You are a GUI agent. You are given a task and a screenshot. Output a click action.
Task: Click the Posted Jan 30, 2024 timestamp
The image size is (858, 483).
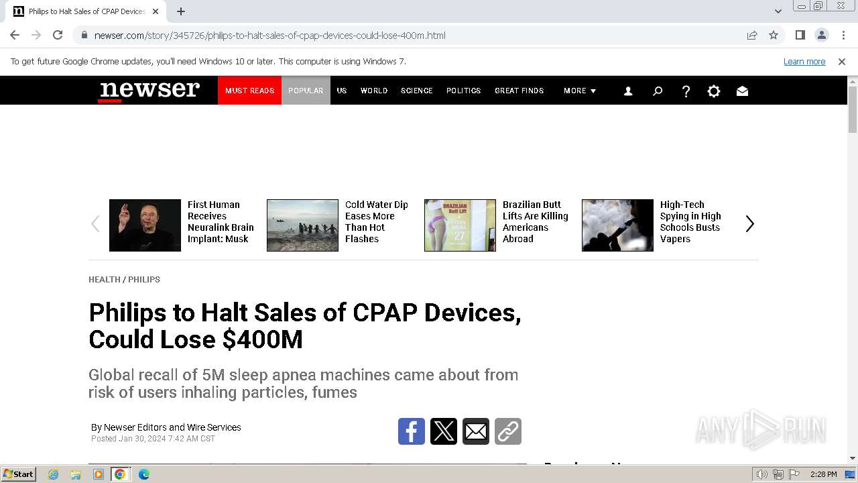[x=153, y=439]
